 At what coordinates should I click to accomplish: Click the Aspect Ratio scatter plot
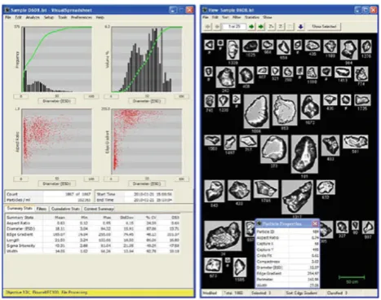click(x=56, y=142)
